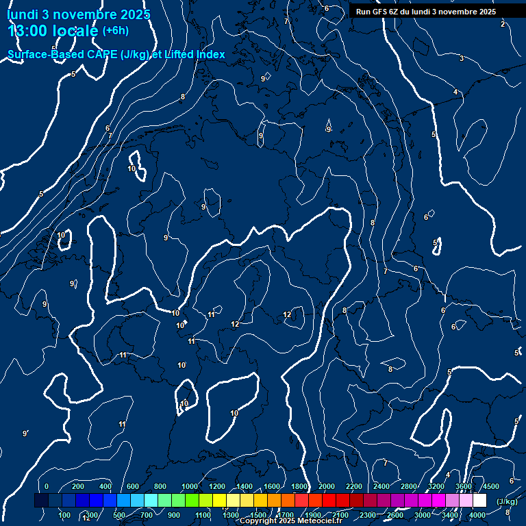This screenshot has height=526, width=526.
Task: Click the pure yellow 1200-1300 legend swatch
Action: tap(219, 500)
